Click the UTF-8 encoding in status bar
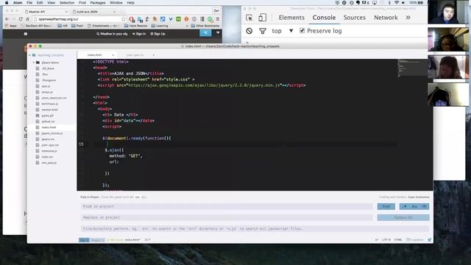471x265 pixels. coord(386,240)
